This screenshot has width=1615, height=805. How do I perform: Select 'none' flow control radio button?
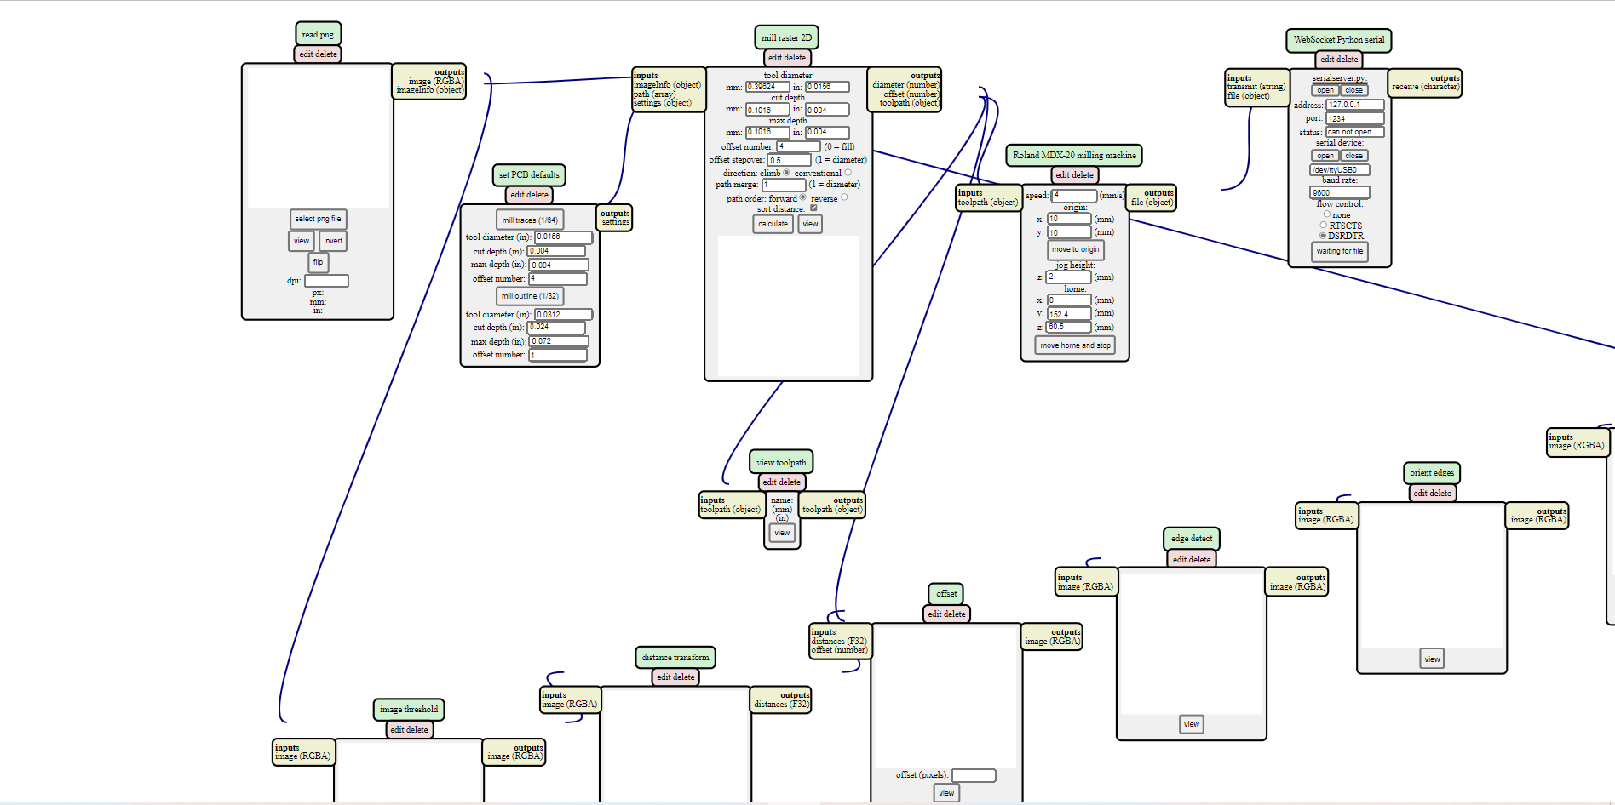[1326, 214]
